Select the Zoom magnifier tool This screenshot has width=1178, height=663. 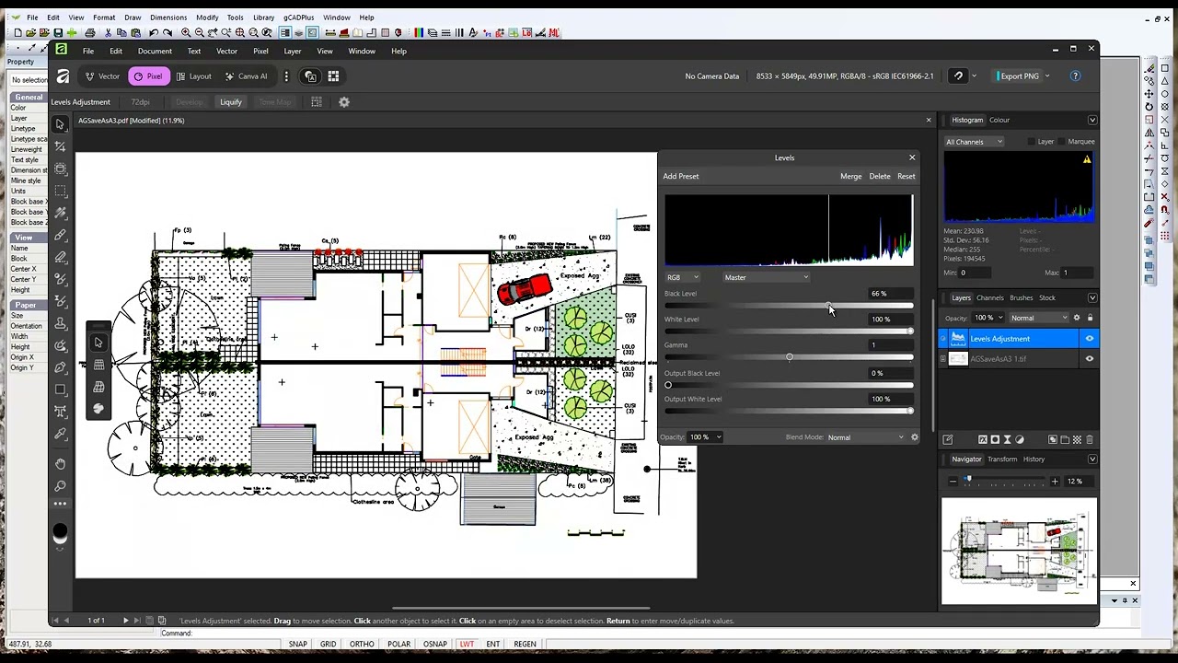[x=60, y=485]
